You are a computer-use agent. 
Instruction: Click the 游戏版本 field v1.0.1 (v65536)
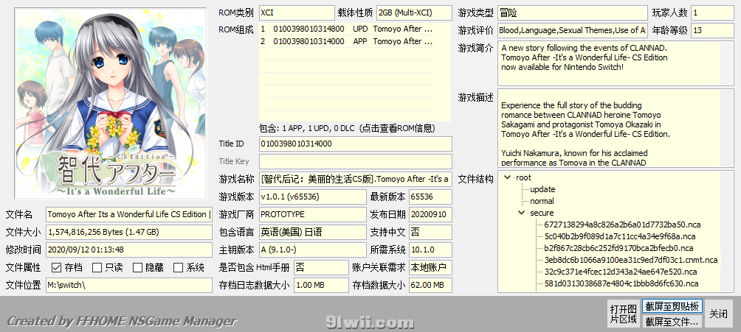click(x=312, y=197)
